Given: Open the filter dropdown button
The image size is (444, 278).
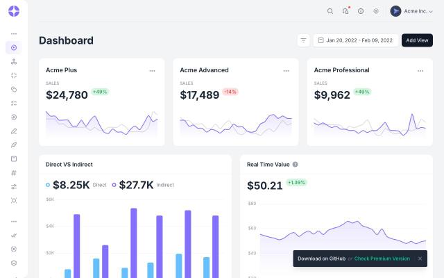Looking at the screenshot, I should tap(304, 40).
